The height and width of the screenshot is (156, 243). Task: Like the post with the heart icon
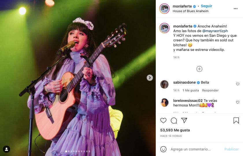tap(164, 120)
